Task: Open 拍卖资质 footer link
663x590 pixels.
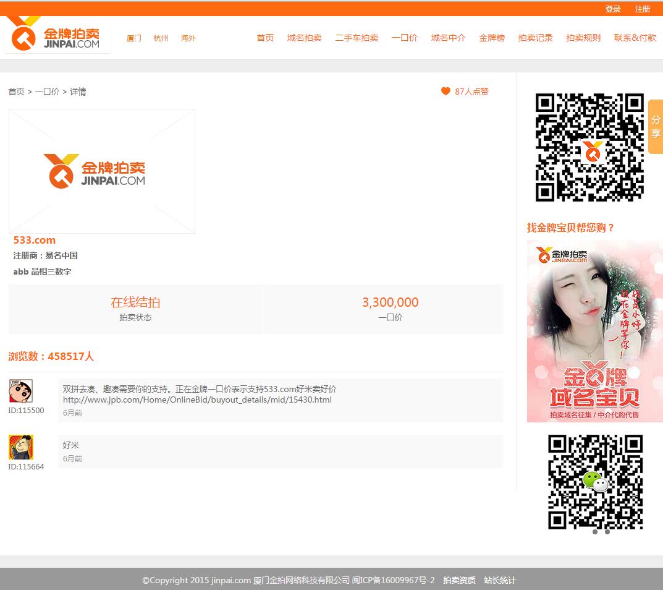Action: [459, 580]
